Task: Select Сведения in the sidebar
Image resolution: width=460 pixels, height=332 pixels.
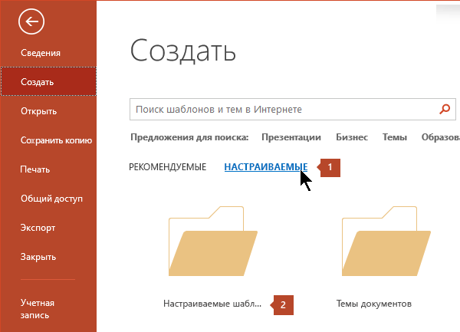Action: pos(41,53)
